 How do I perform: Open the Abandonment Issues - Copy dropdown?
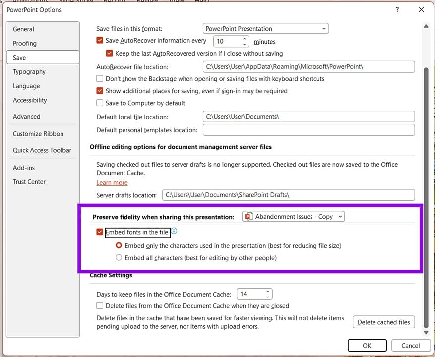pyautogui.click(x=293, y=216)
